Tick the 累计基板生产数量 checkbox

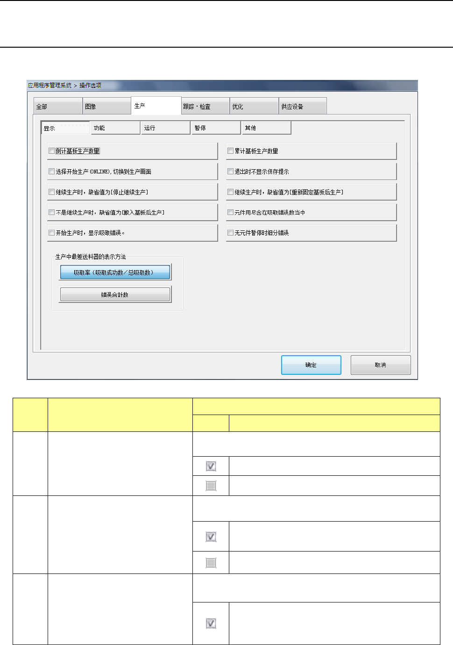[x=230, y=151]
